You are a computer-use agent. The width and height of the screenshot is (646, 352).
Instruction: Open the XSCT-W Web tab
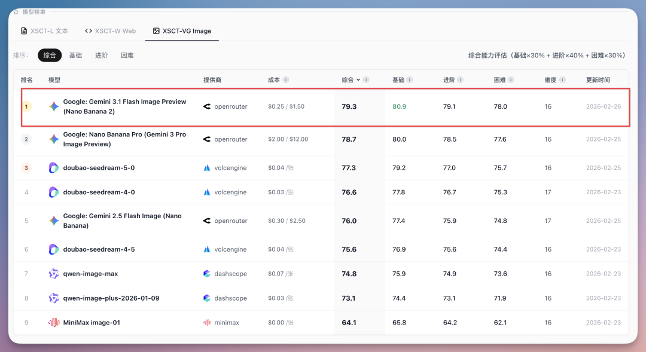tap(111, 31)
